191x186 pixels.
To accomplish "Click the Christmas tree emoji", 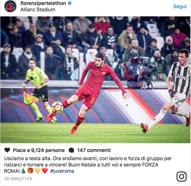I will tap(23, 171).
